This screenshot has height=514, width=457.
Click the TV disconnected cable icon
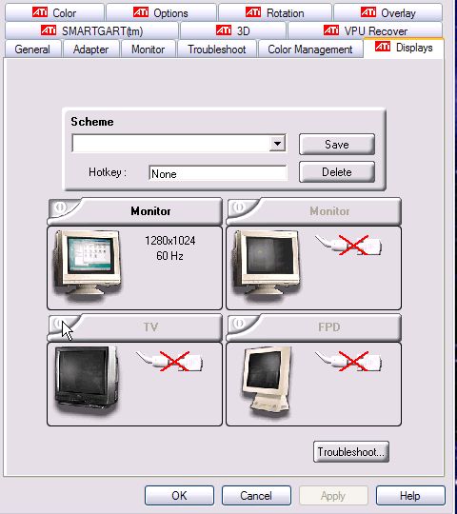click(169, 361)
